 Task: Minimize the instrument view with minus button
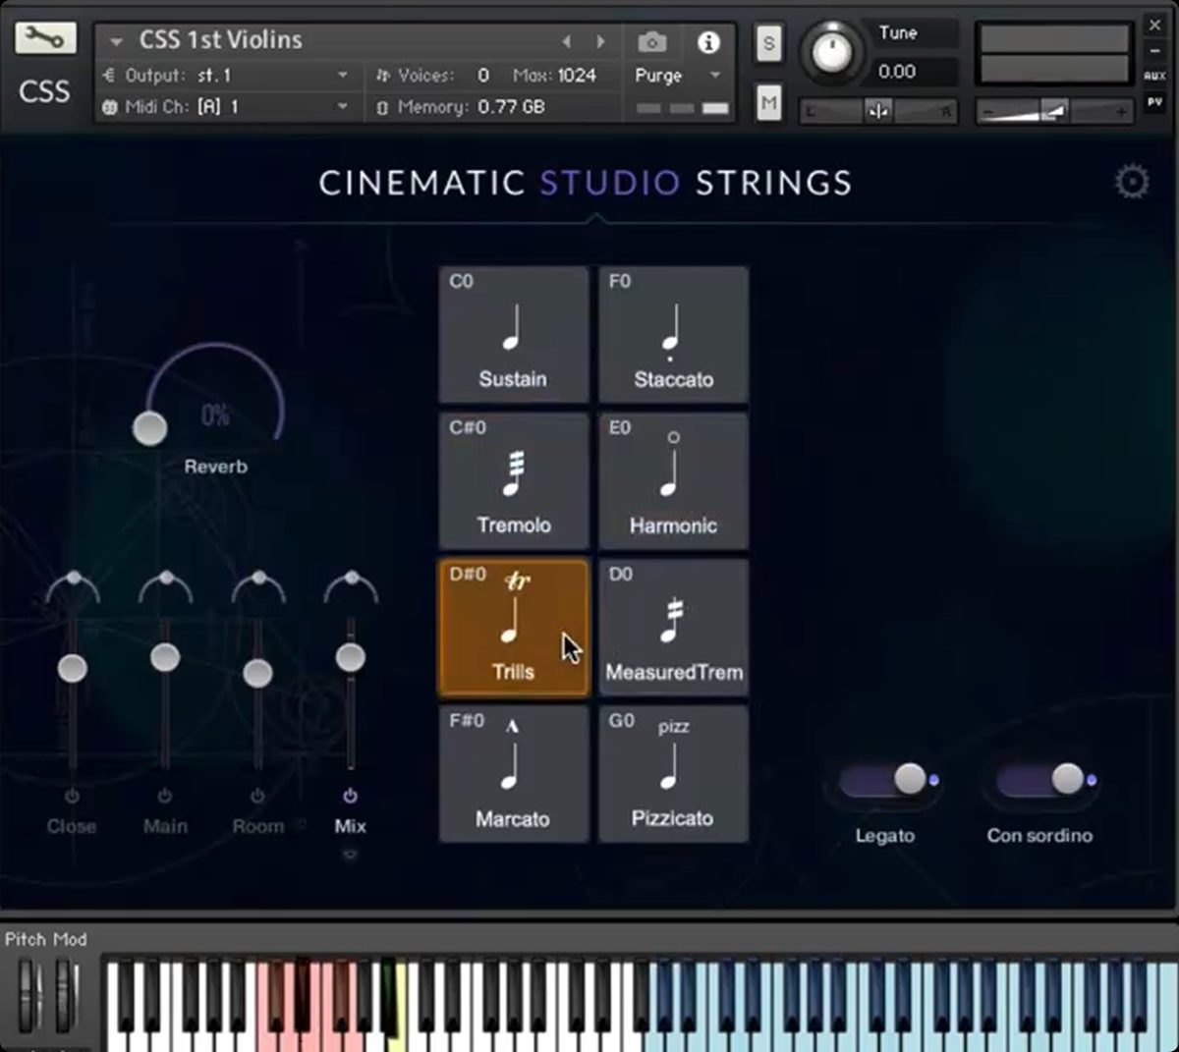(x=1154, y=51)
